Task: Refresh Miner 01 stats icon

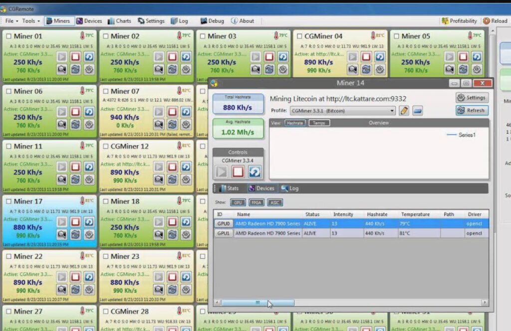Action: pos(75,69)
